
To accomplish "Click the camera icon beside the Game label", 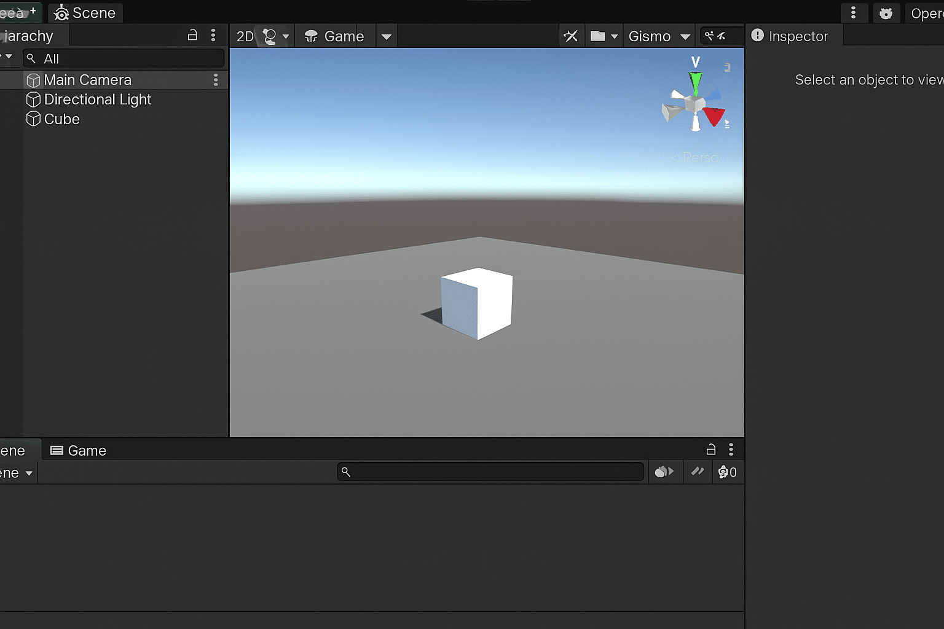I will (x=310, y=36).
